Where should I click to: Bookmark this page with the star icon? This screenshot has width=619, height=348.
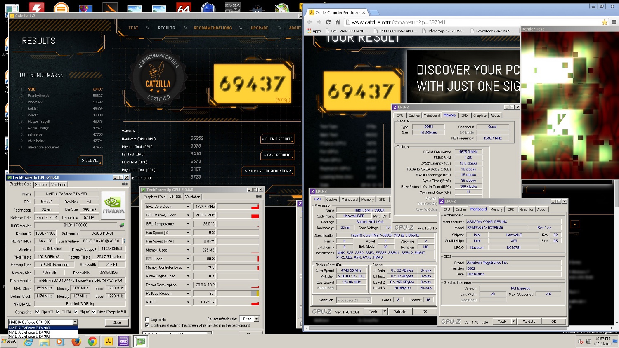coord(605,22)
